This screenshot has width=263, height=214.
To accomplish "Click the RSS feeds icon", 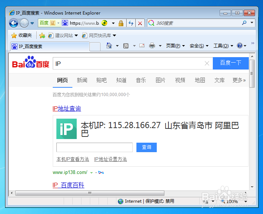I will pos(126,45).
